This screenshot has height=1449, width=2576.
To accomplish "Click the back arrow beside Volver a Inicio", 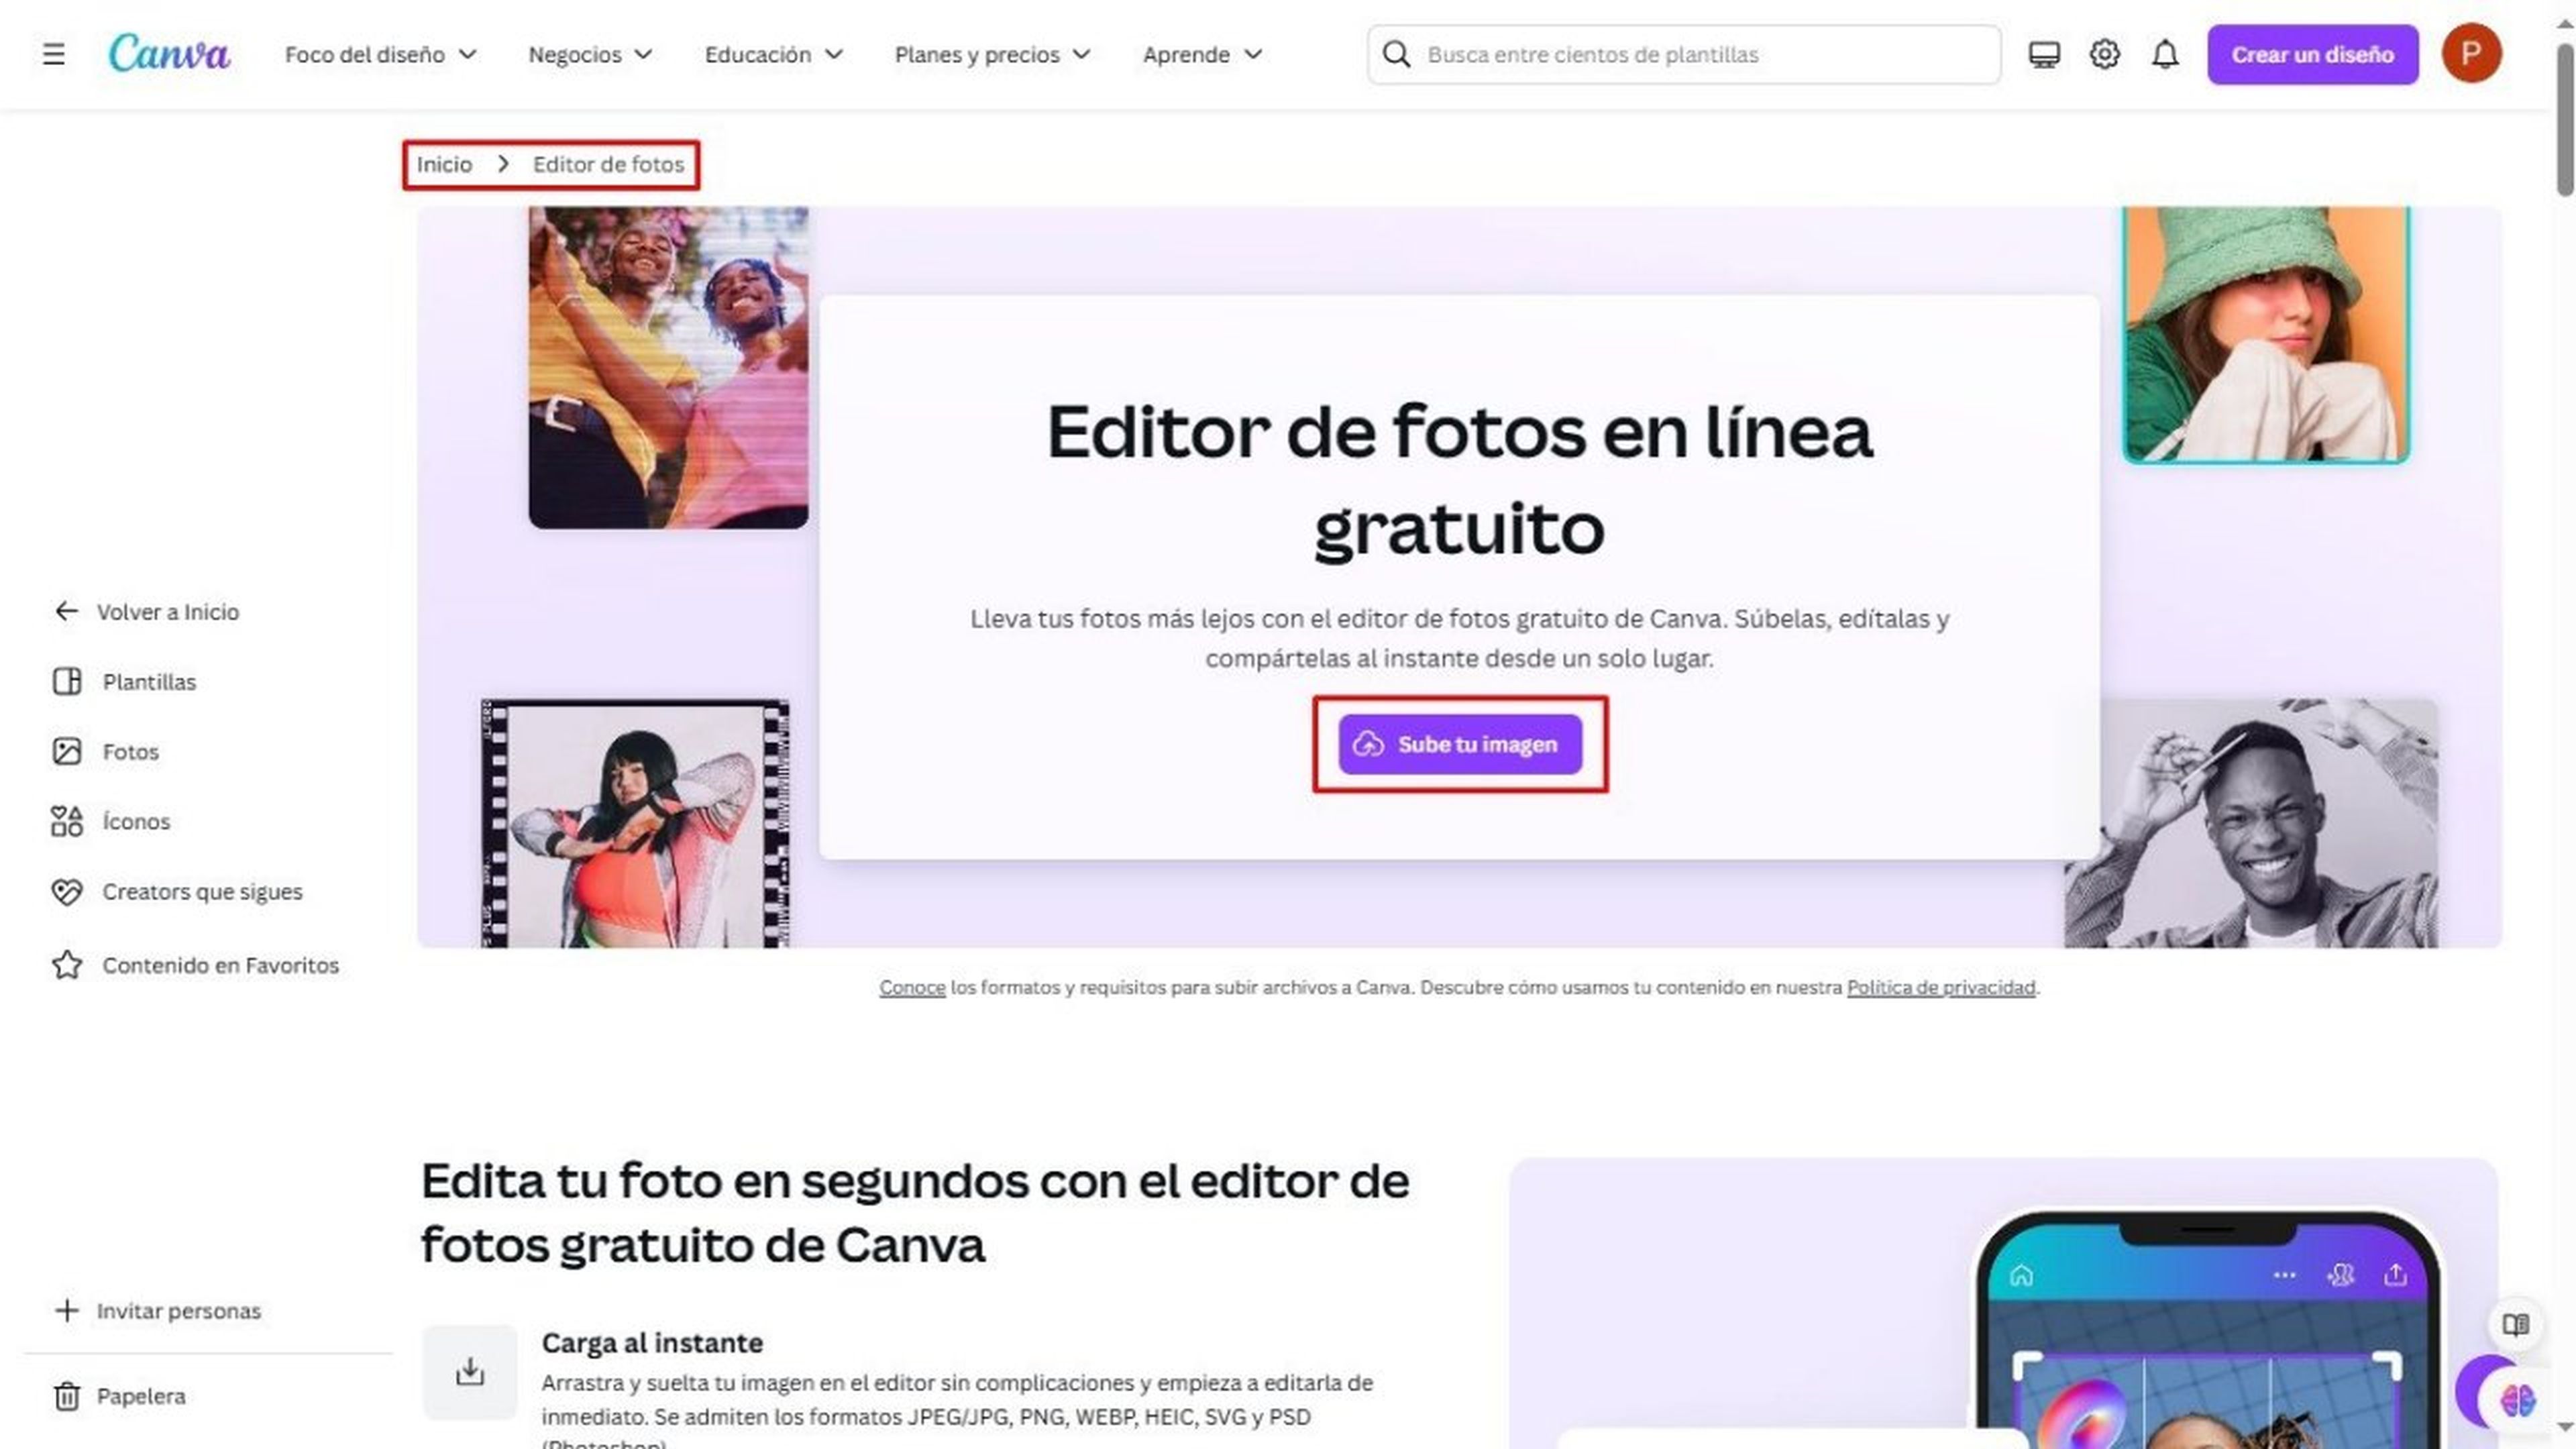I will click(66, 611).
